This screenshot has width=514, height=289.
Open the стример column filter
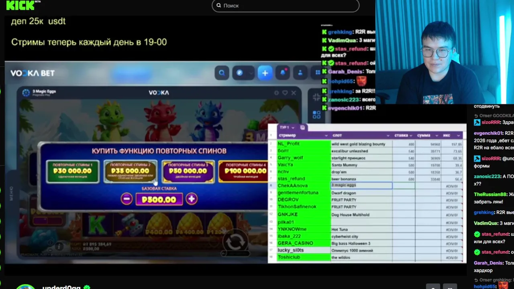pyautogui.click(x=326, y=136)
